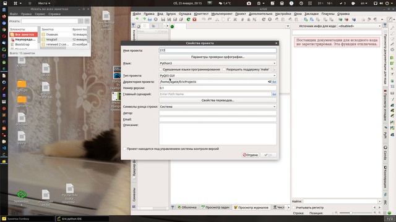Viewport: 396px width, 222px height.
Task: Select the Bootstrap notebook in Tomboy
Action: (x=22, y=44)
